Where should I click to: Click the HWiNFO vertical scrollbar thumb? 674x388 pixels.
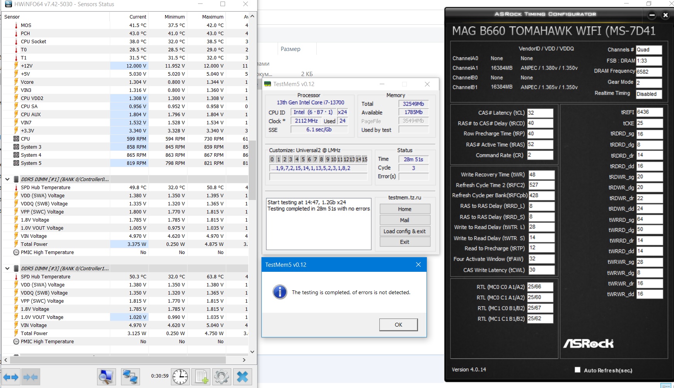tap(253, 170)
